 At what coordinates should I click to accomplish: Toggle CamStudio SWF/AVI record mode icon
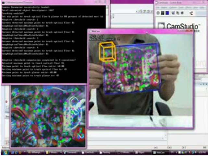coord(191,13)
